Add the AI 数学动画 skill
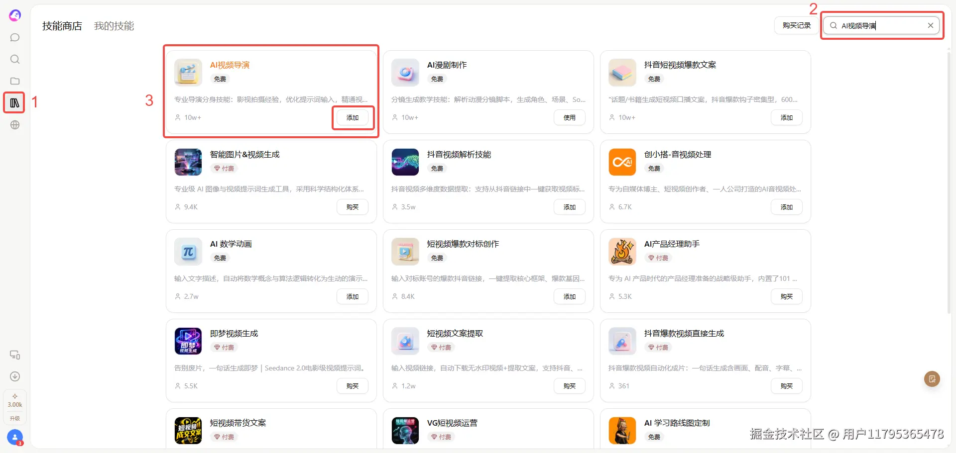 click(353, 297)
